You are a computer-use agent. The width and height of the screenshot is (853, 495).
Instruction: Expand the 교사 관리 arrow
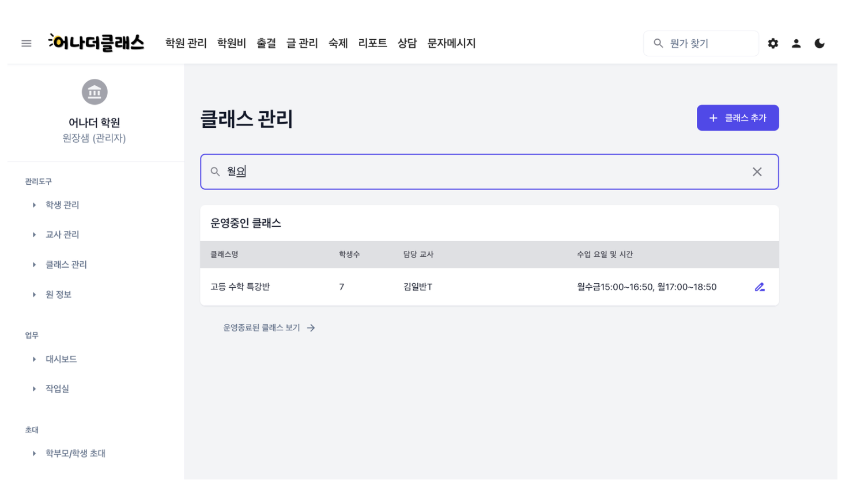[34, 235]
